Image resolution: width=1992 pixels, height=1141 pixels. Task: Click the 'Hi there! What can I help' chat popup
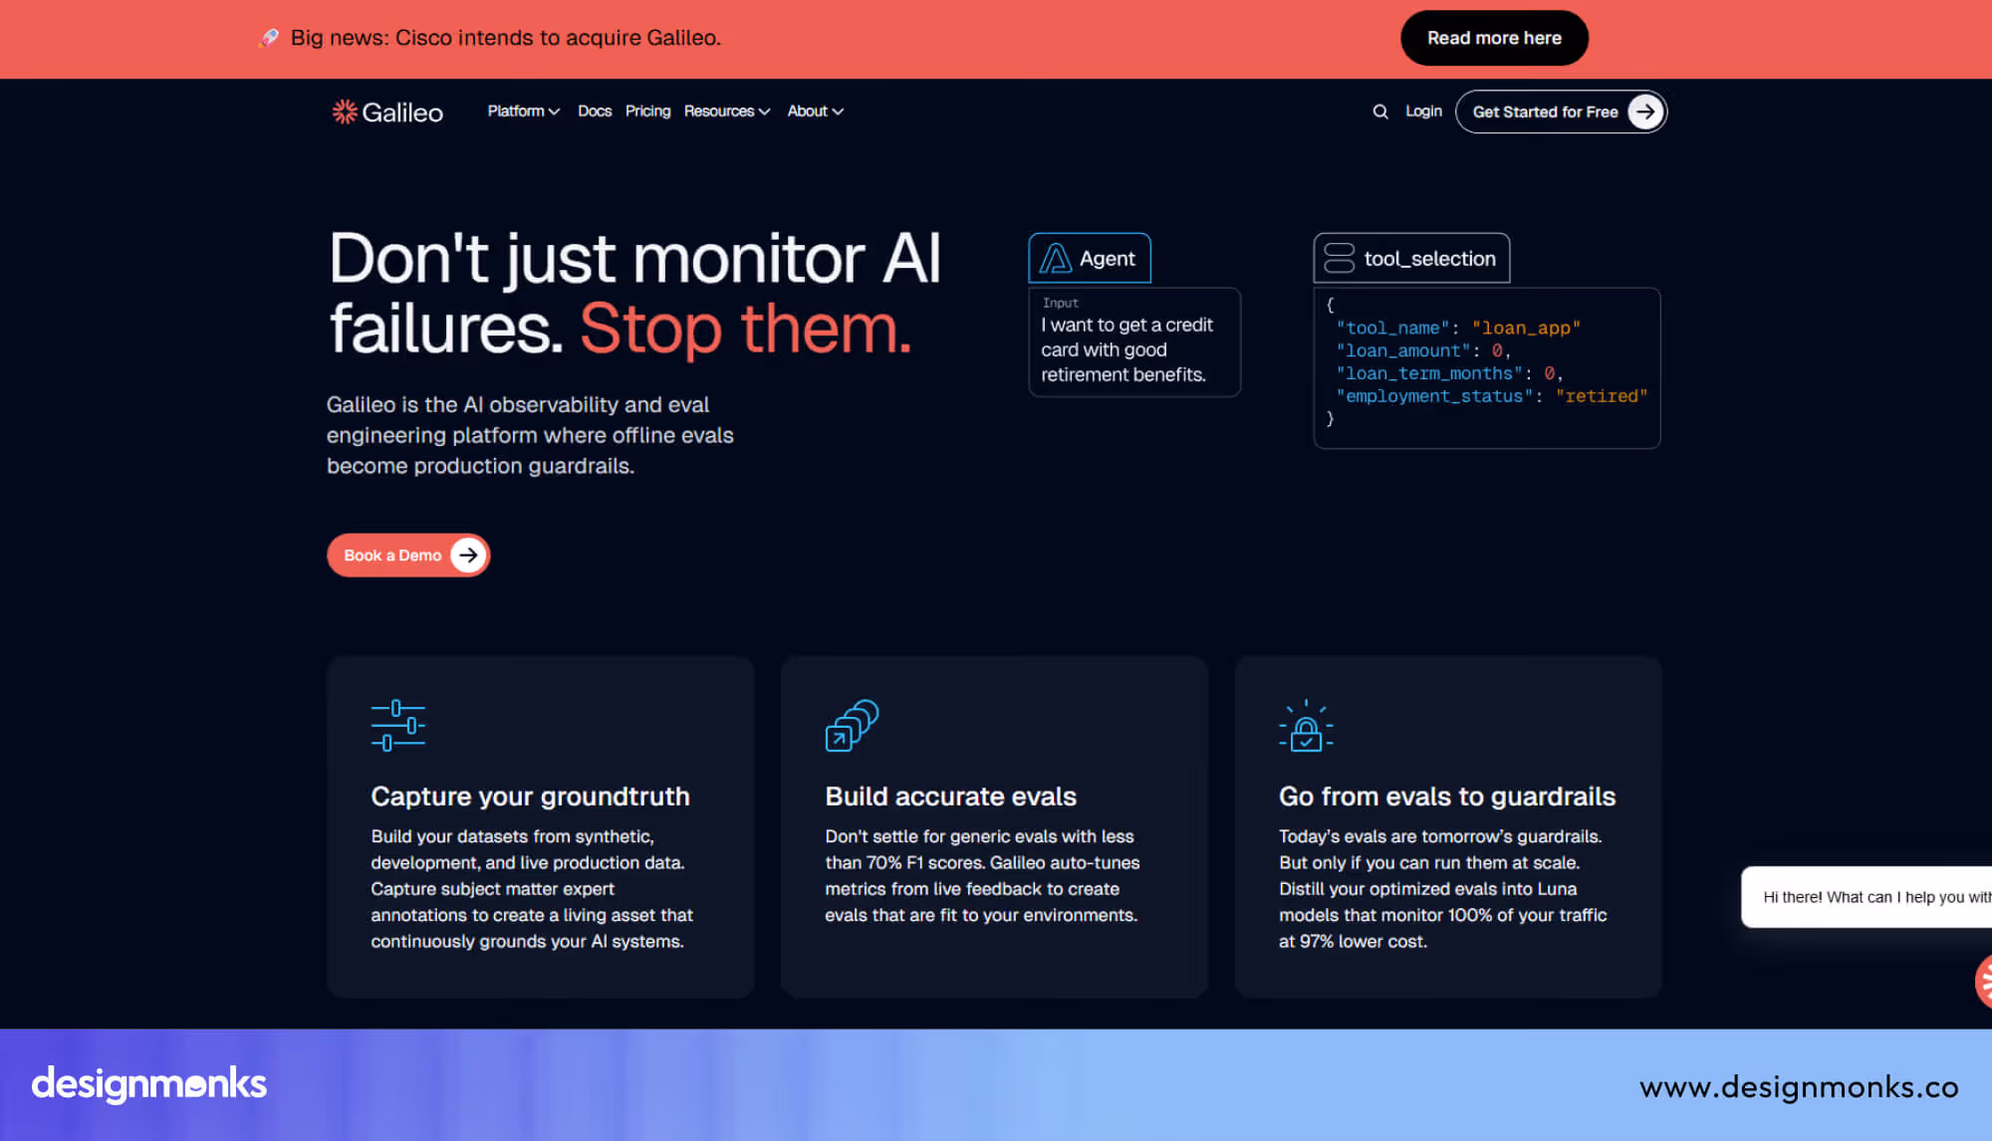[1867, 897]
